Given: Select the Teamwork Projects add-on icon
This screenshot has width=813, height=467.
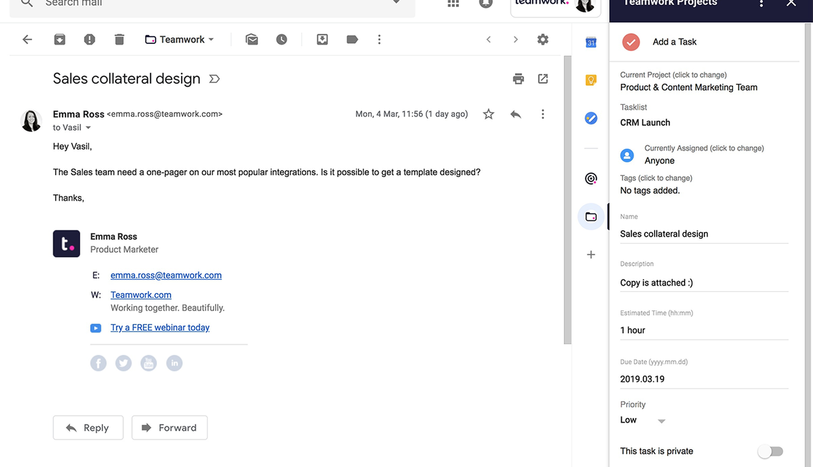Looking at the screenshot, I should click(591, 216).
